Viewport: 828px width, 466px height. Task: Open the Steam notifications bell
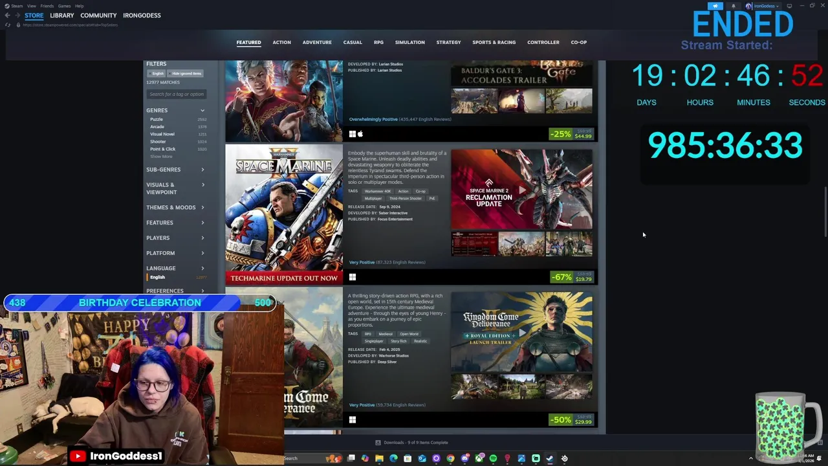733,6
